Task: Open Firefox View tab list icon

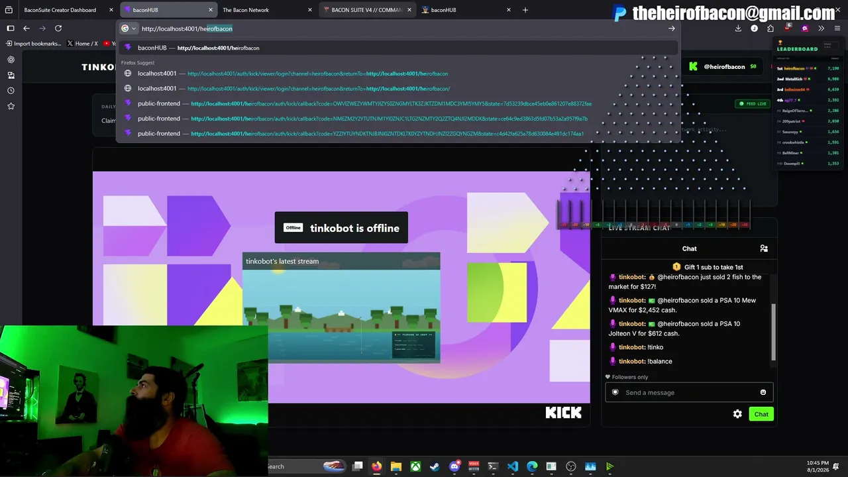Action: [x=9, y=10]
